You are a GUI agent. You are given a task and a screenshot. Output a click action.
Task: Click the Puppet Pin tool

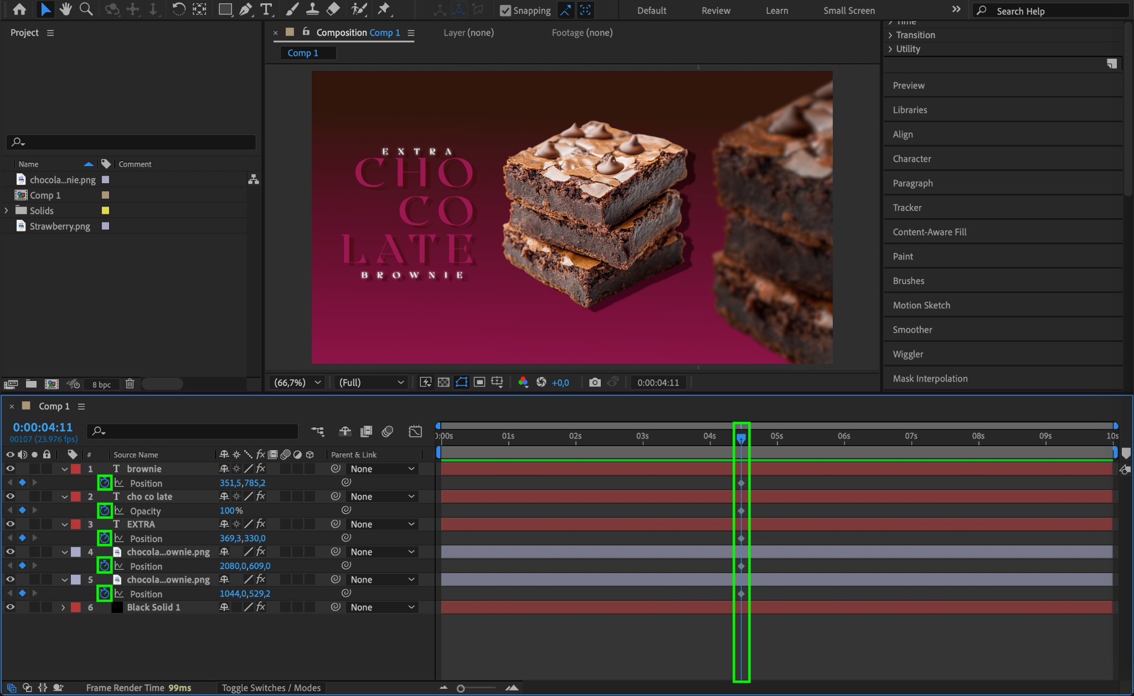(x=383, y=9)
